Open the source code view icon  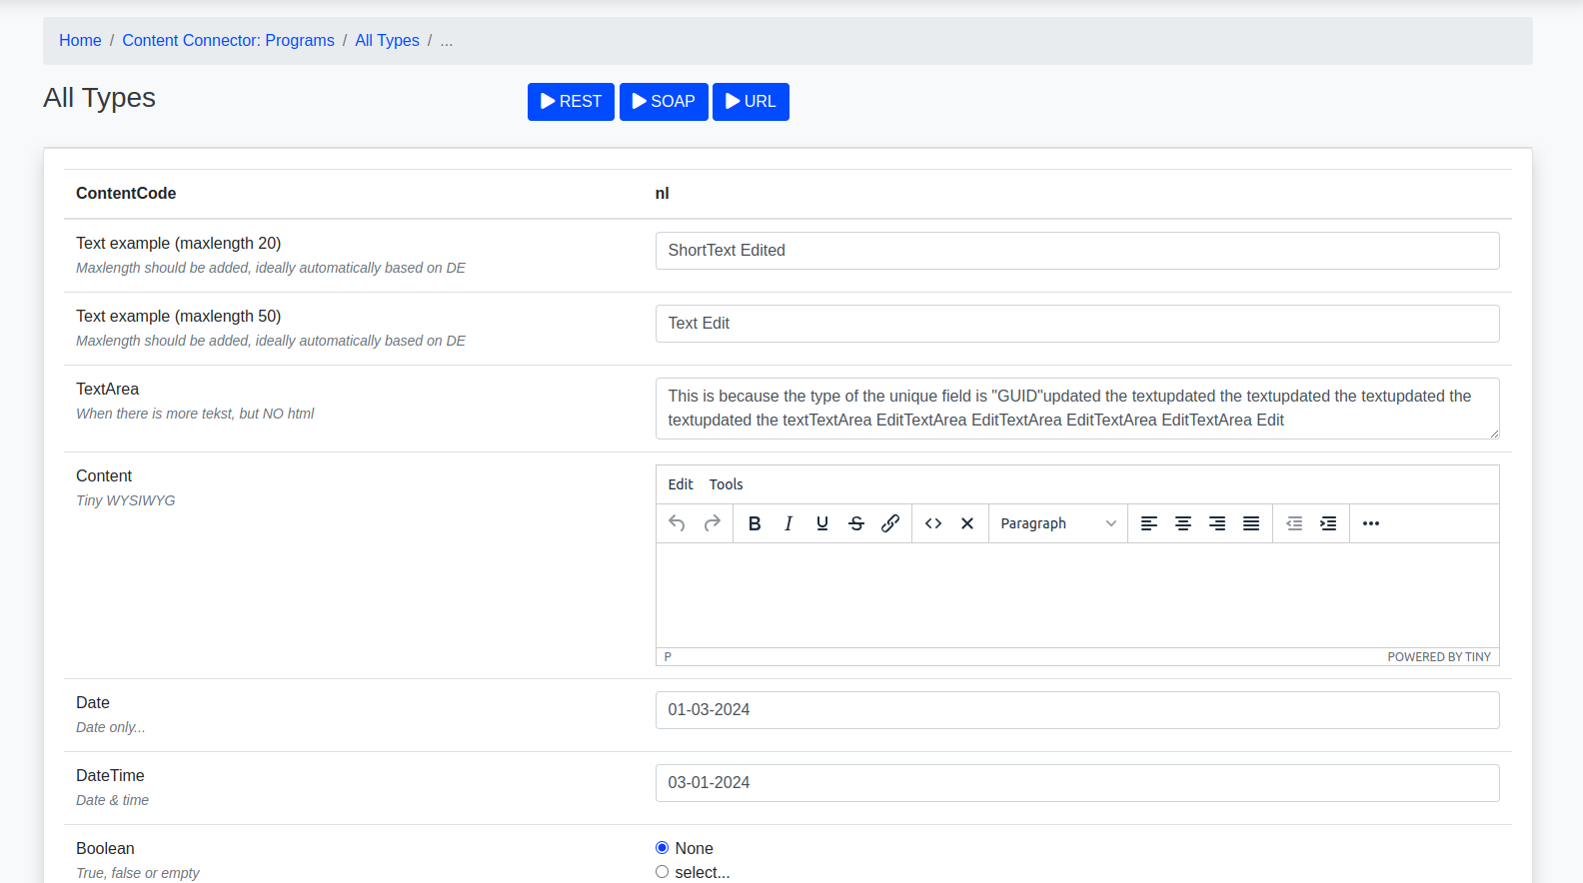[933, 523]
